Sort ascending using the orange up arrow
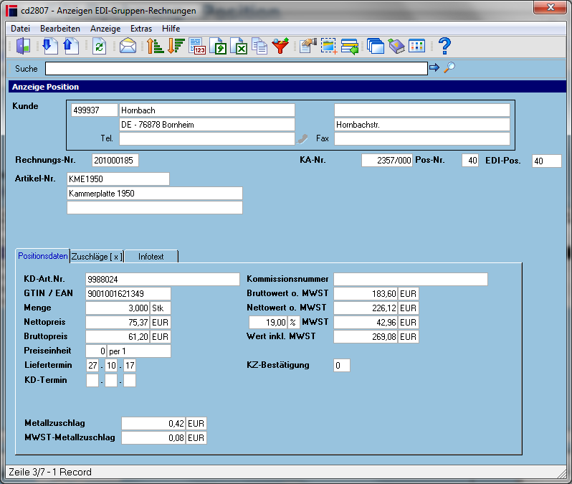This screenshot has height=484, width=572. 155,47
